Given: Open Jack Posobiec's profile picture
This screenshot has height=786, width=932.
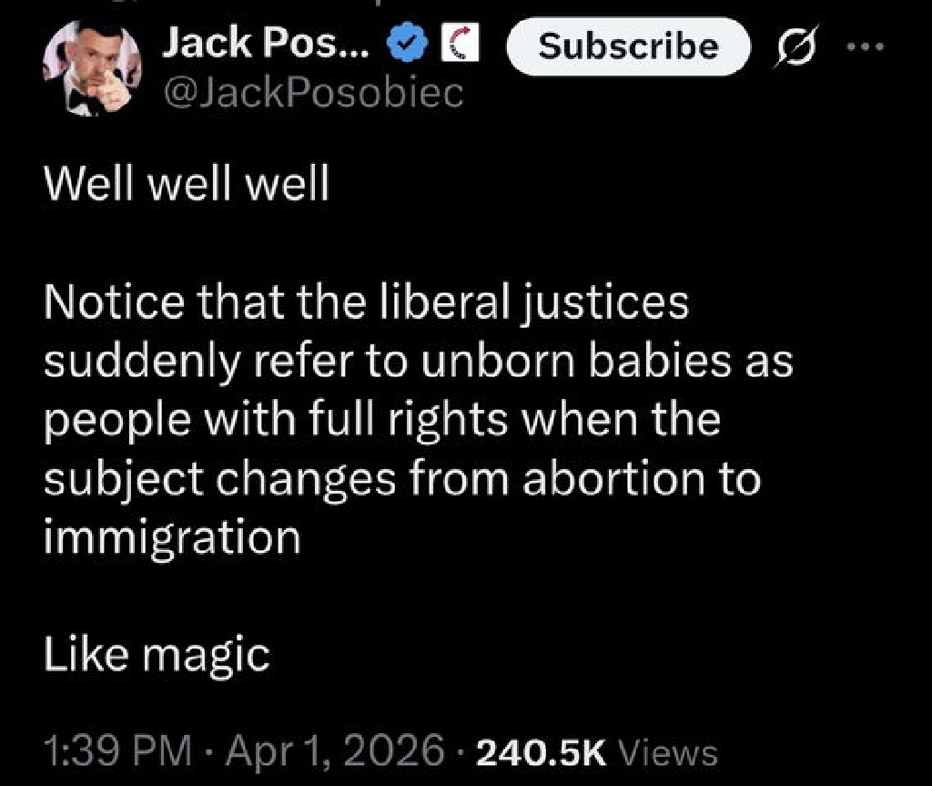Looking at the screenshot, I should [92, 68].
